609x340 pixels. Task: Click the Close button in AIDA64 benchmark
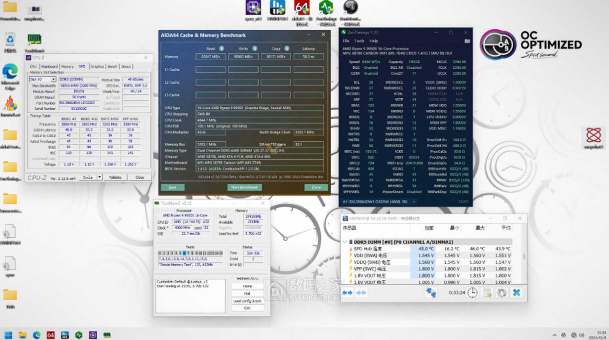(x=316, y=187)
